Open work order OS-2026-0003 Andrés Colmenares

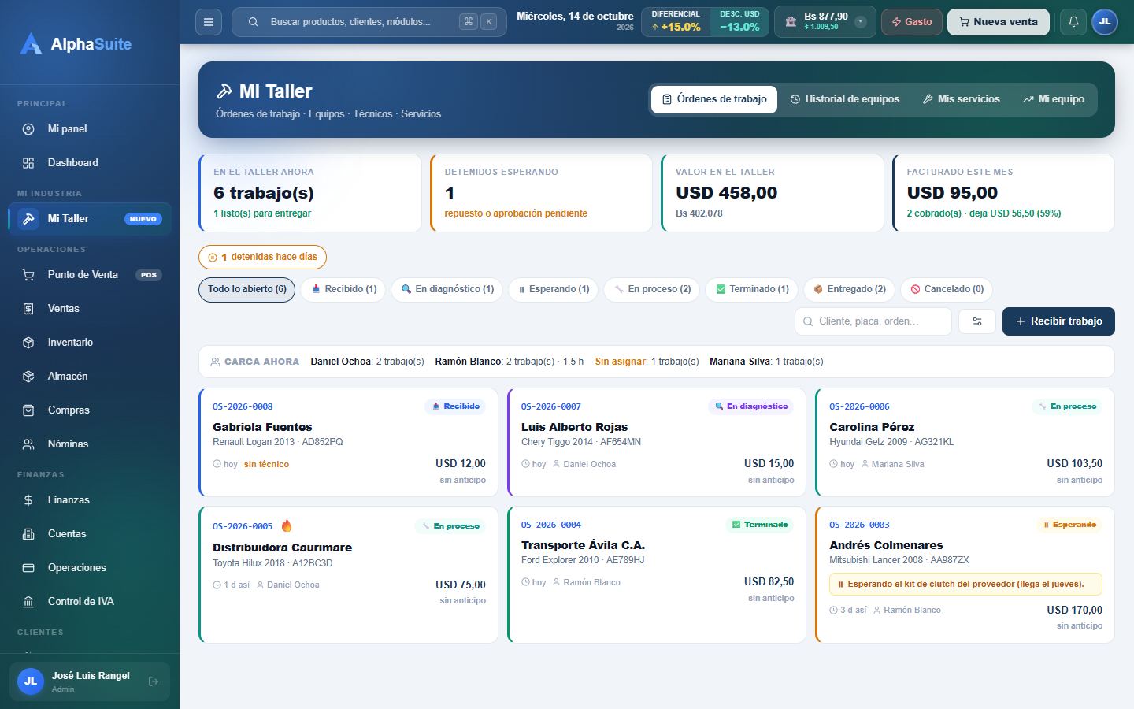tap(965, 575)
